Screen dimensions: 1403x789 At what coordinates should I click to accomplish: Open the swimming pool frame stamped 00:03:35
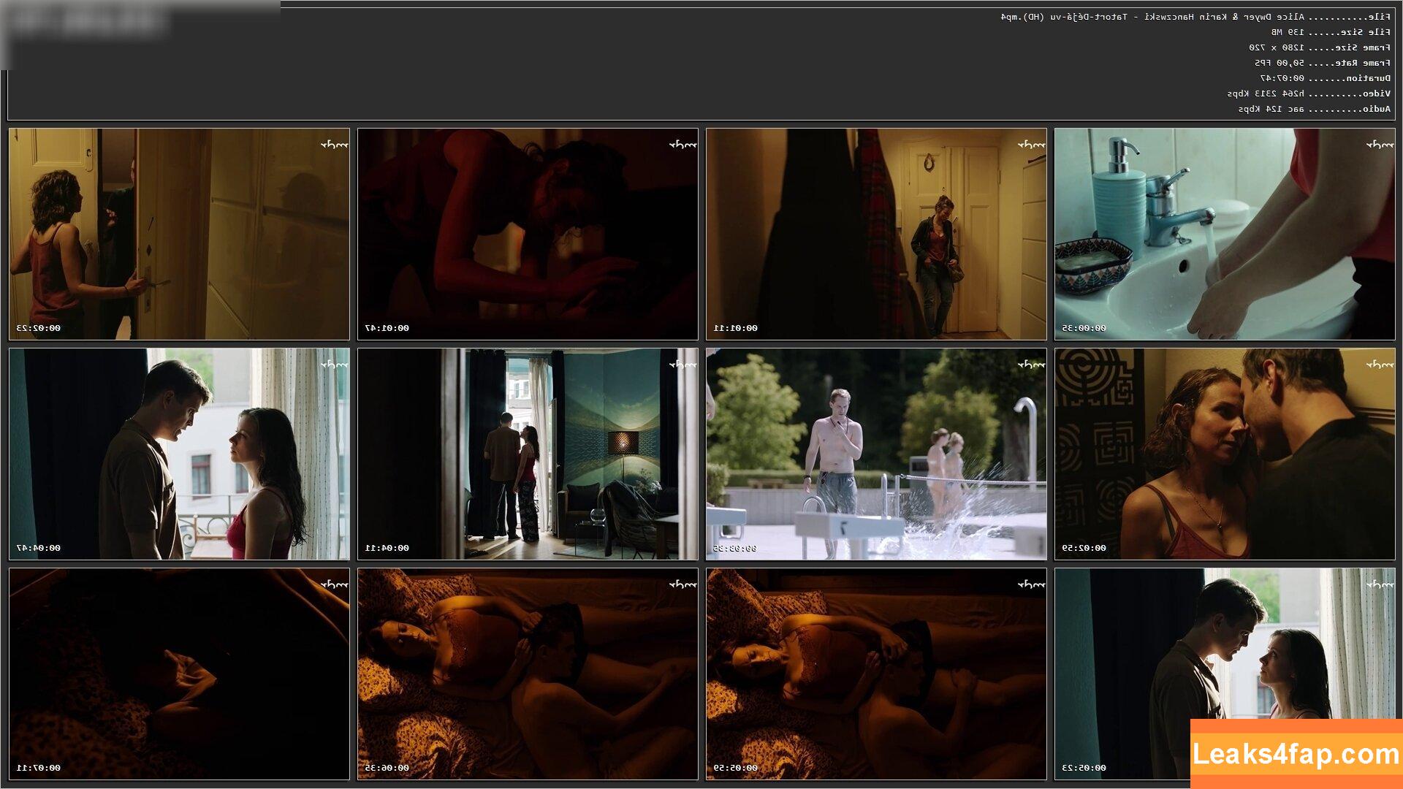click(x=876, y=454)
